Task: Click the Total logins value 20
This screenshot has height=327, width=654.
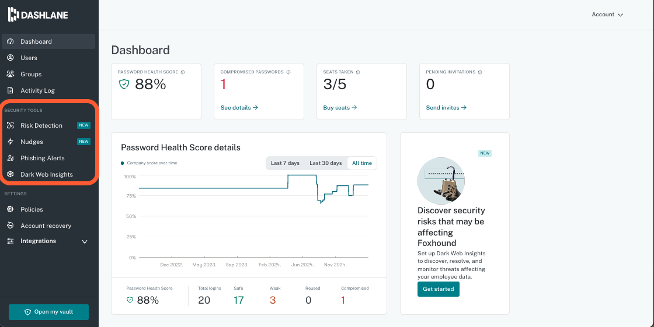Action: pos(204,300)
